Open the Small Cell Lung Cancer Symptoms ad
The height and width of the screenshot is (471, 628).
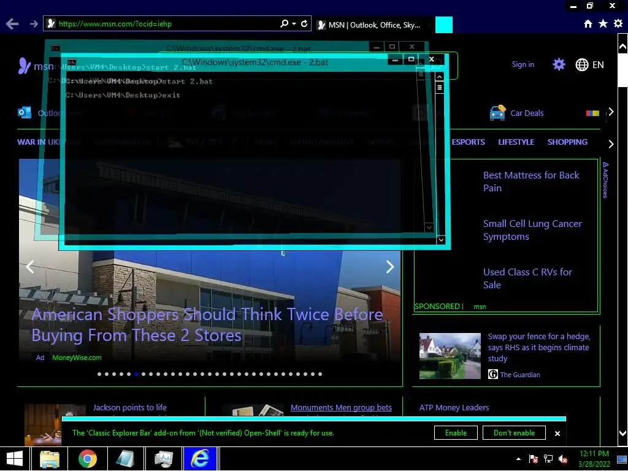tap(532, 230)
